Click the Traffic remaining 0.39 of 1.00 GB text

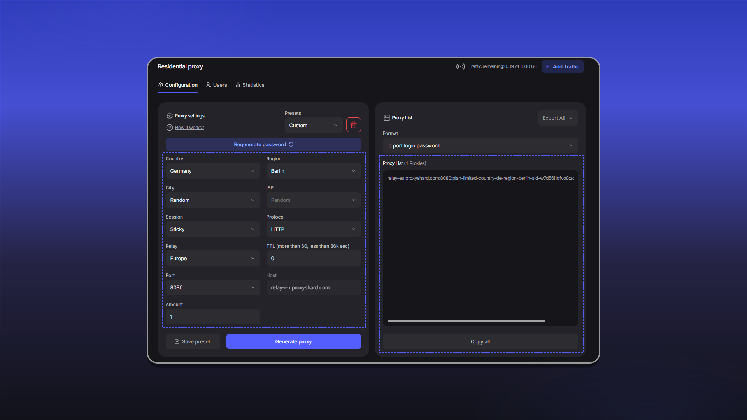503,66
